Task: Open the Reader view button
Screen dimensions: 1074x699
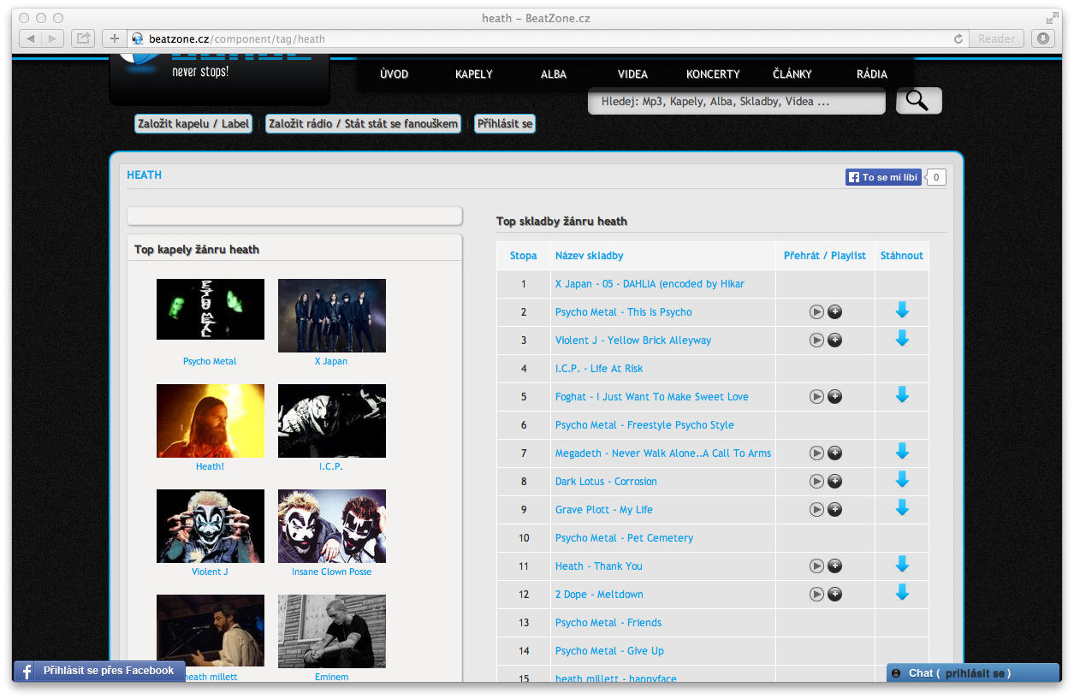Action: [x=996, y=39]
